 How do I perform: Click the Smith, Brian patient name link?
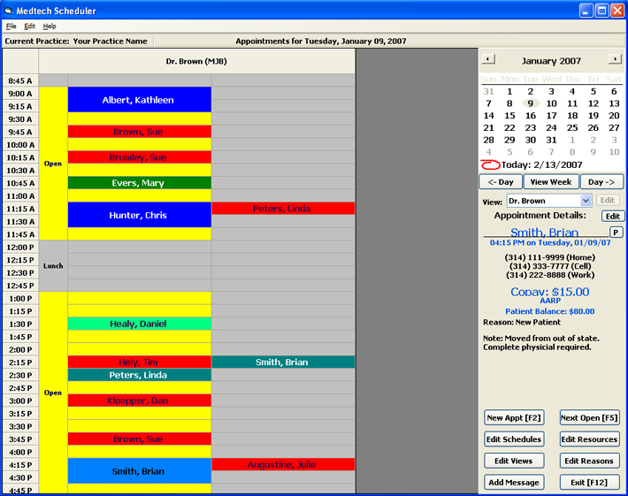pos(544,233)
